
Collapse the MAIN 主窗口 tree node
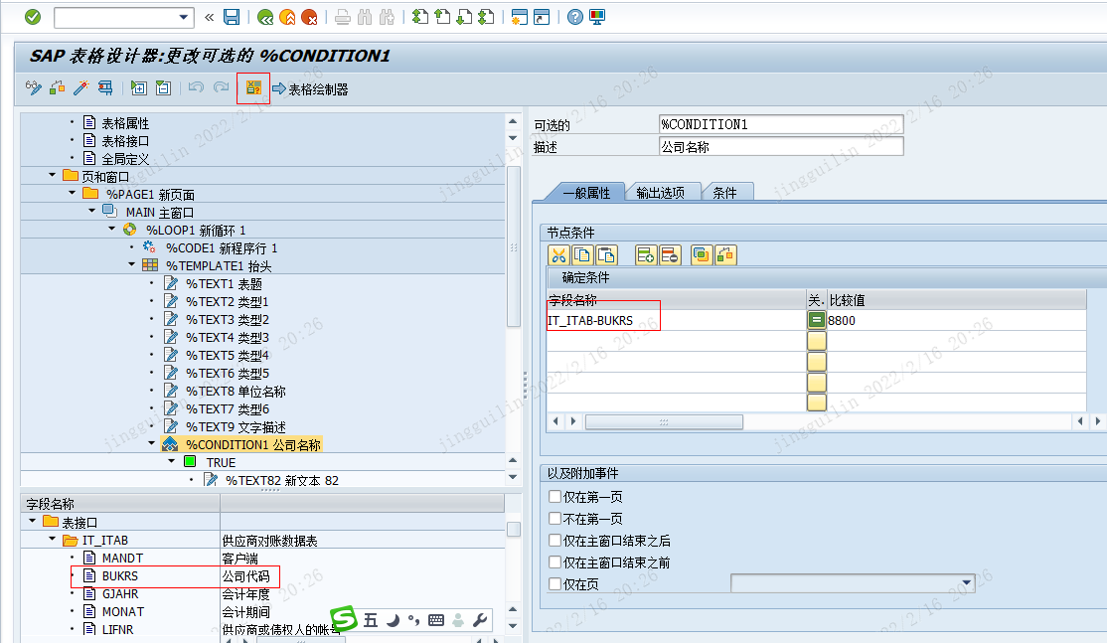pyautogui.click(x=90, y=212)
